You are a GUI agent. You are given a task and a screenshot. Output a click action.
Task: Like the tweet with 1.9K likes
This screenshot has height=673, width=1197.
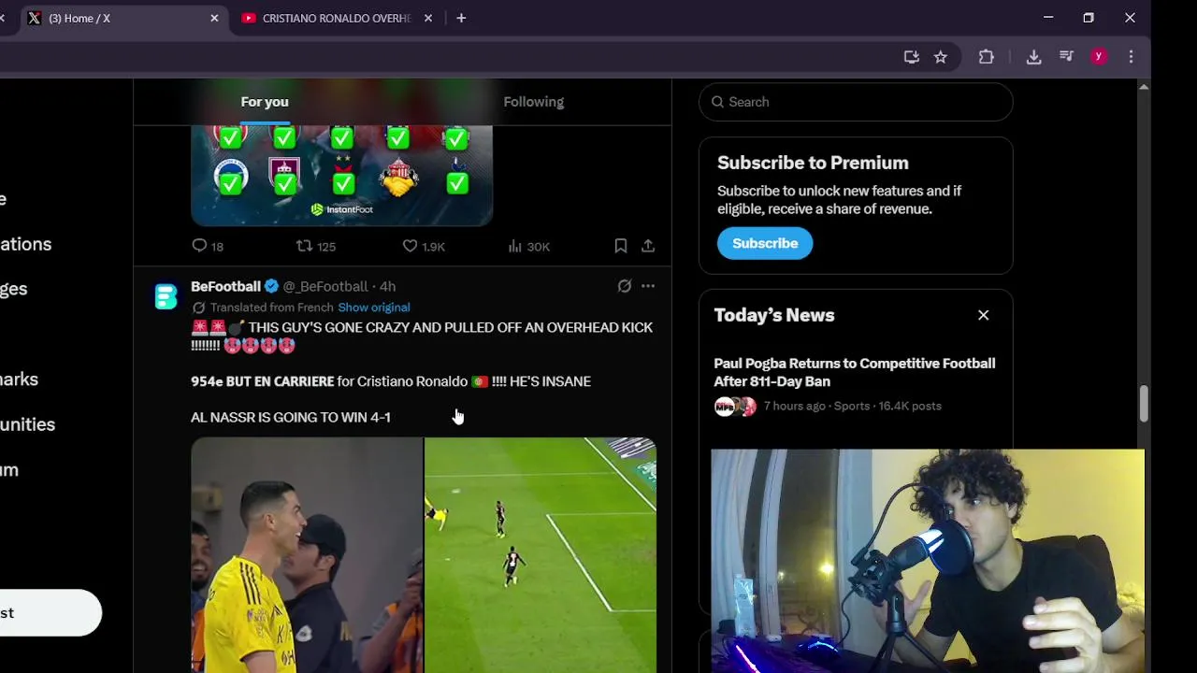point(410,246)
